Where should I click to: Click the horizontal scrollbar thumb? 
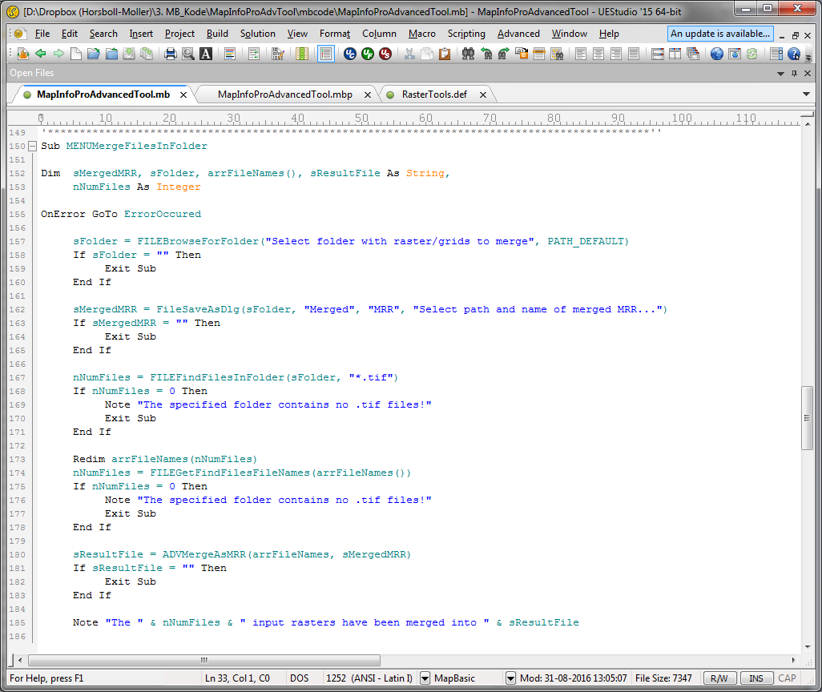204,660
